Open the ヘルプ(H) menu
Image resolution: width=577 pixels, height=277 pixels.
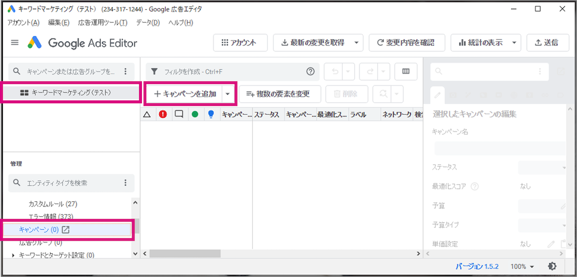click(180, 23)
